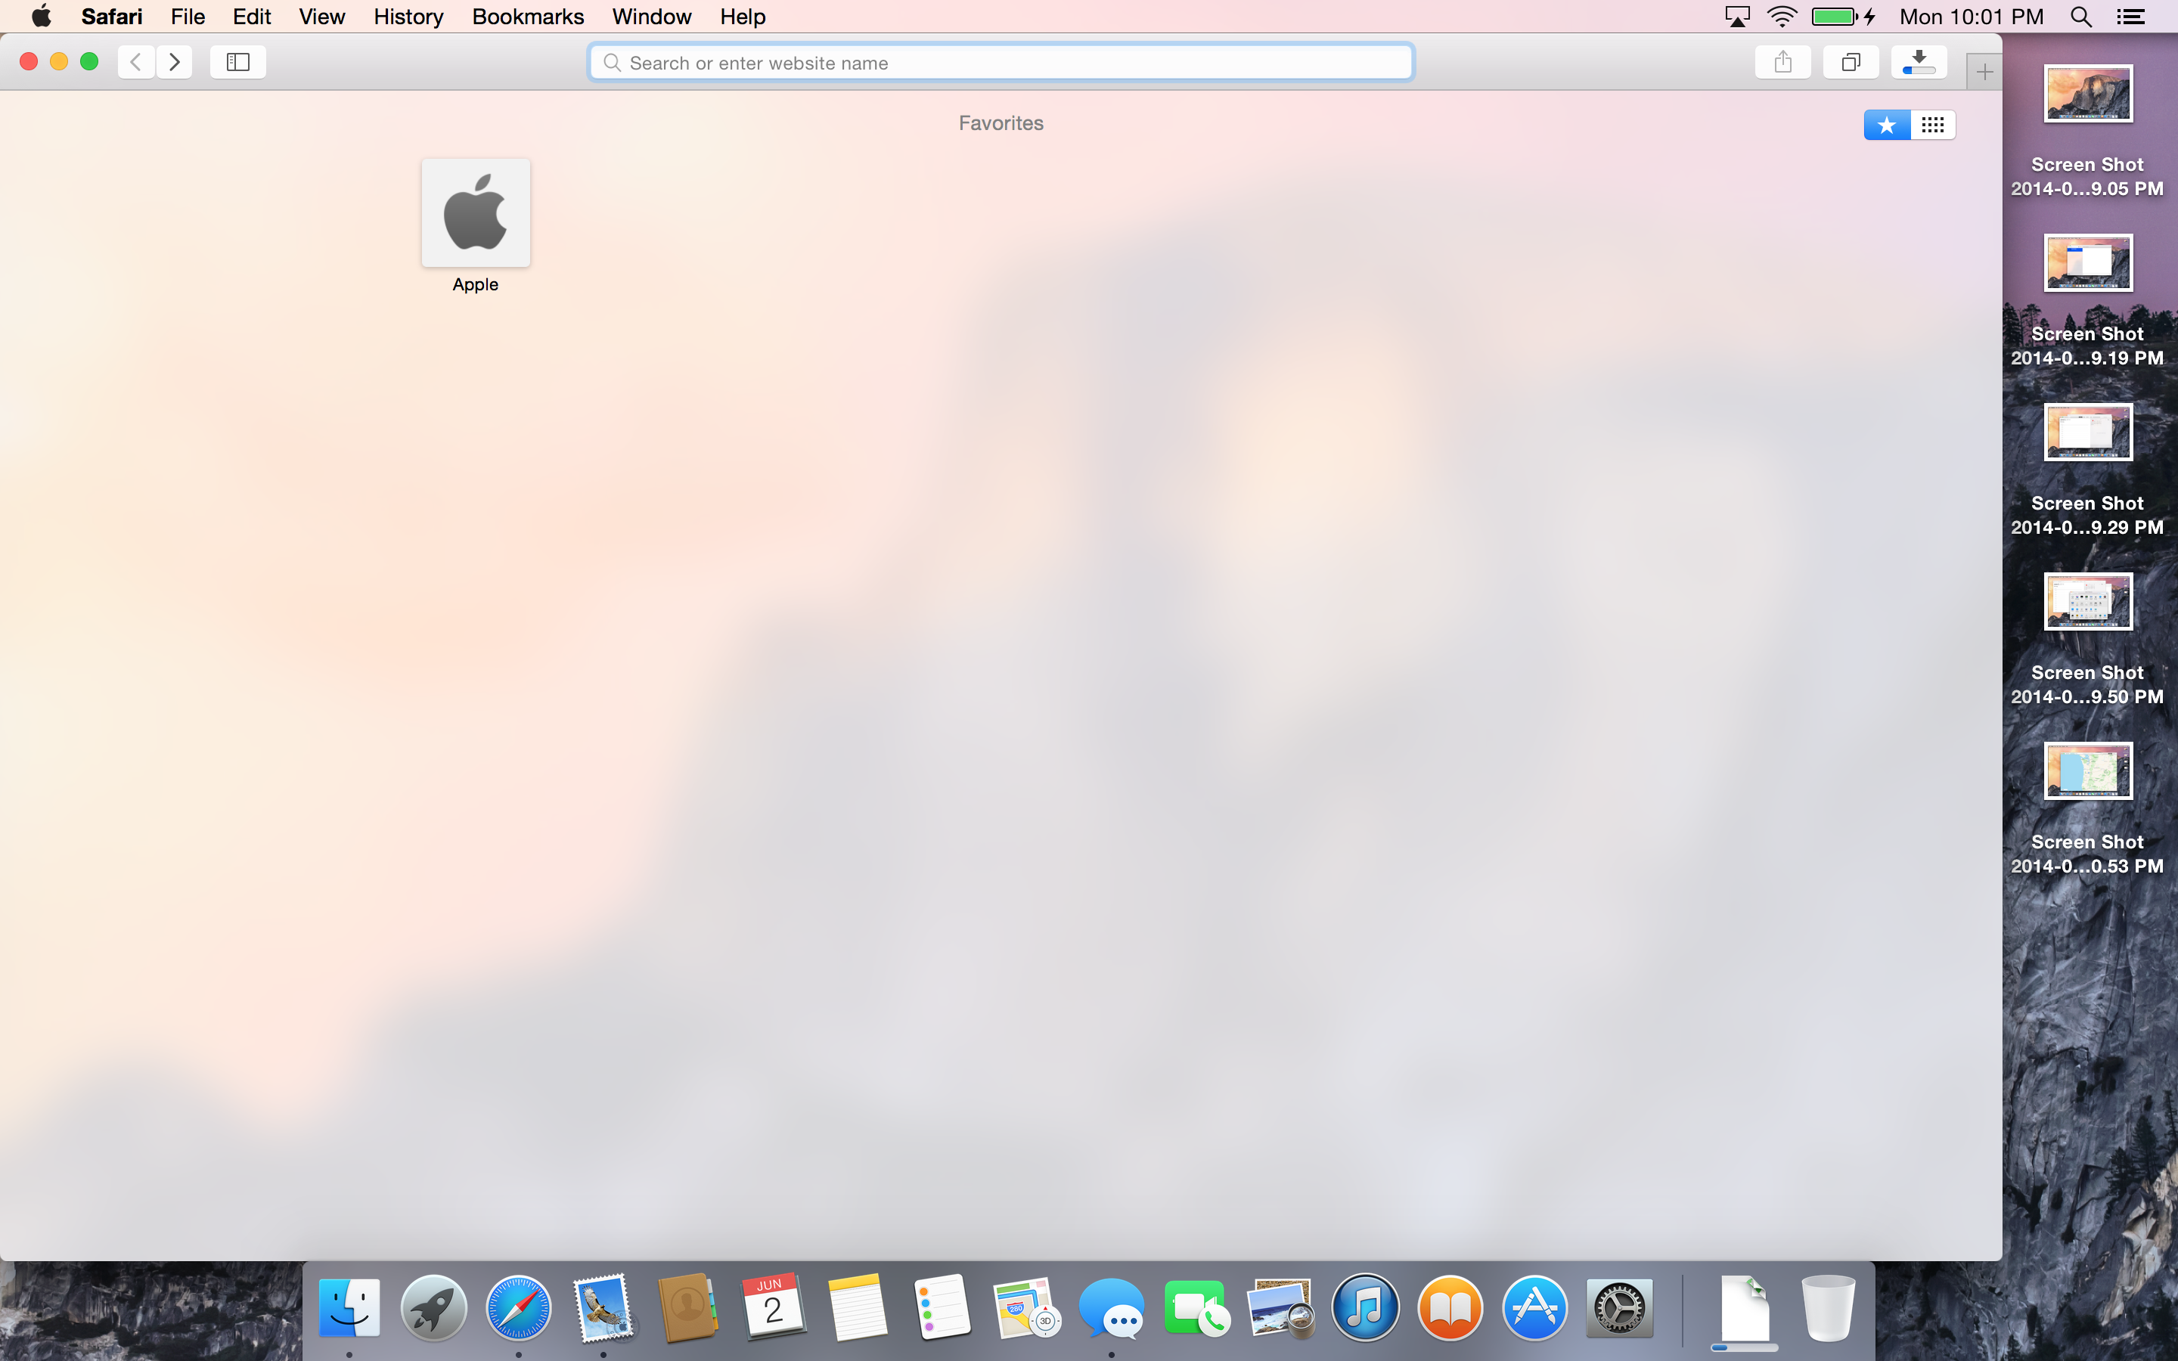
Task: Show all tabs overview
Action: click(1851, 62)
